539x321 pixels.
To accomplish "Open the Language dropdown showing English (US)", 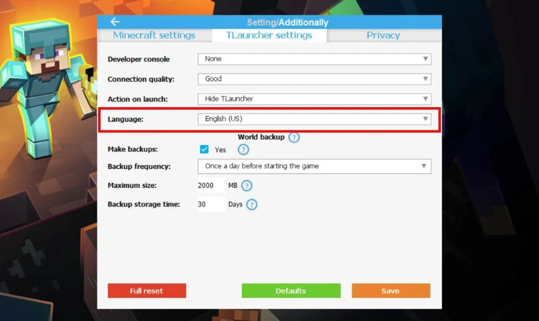I will click(314, 119).
